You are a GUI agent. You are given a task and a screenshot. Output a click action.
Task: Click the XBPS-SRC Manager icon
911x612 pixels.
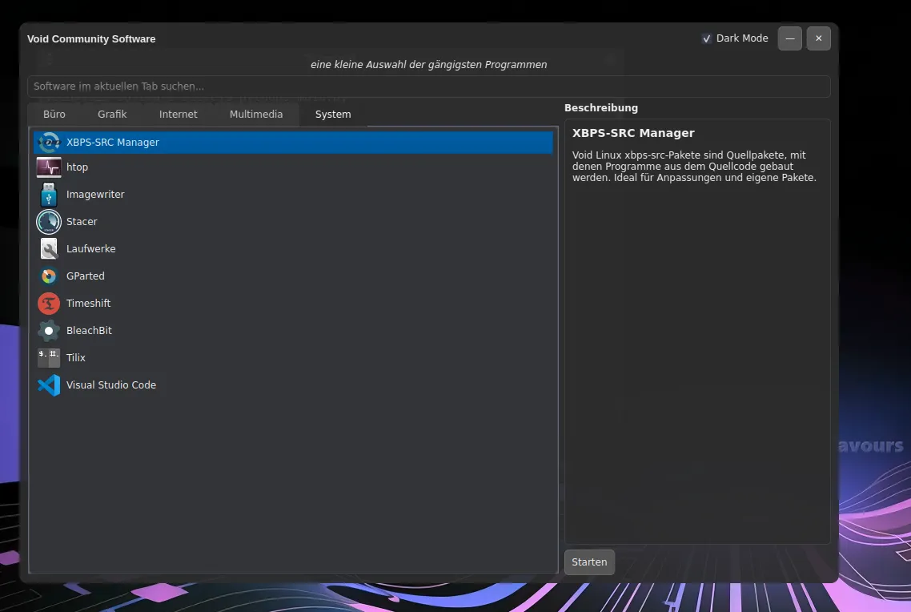(x=49, y=143)
